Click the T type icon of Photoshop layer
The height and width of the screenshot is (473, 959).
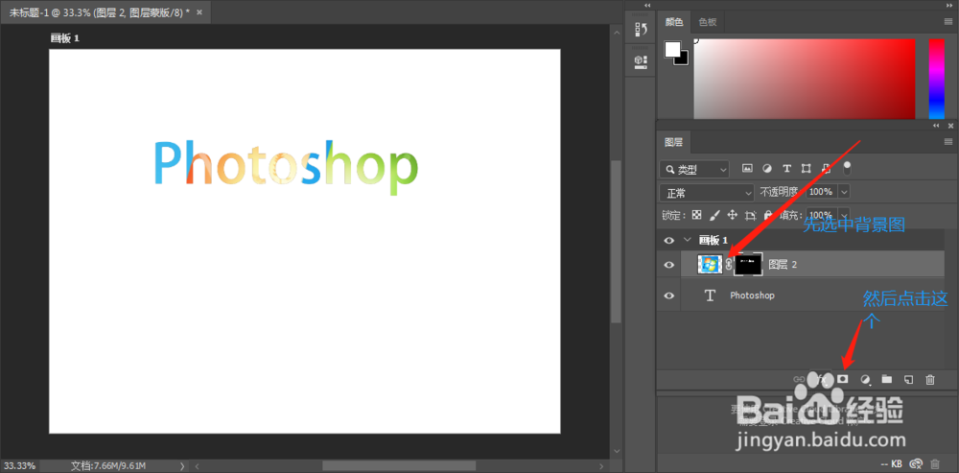[710, 296]
